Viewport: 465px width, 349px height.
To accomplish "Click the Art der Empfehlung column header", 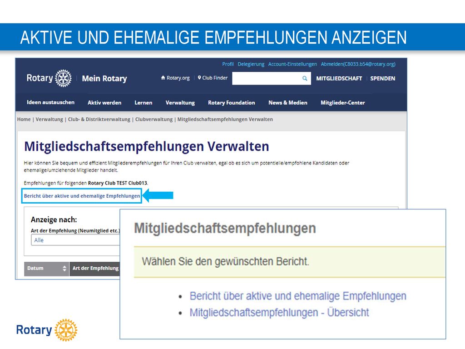I will (95, 268).
